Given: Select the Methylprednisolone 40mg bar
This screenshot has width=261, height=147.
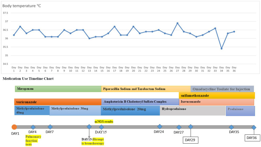Looking at the screenshot, I should click(x=32, y=110).
